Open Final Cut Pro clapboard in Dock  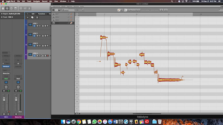click(x=142, y=122)
